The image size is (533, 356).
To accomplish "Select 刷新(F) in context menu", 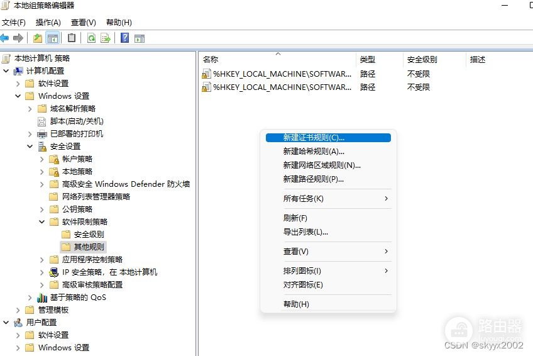I will click(x=328, y=218).
